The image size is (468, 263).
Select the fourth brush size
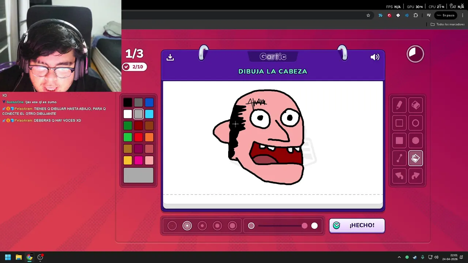(217, 226)
